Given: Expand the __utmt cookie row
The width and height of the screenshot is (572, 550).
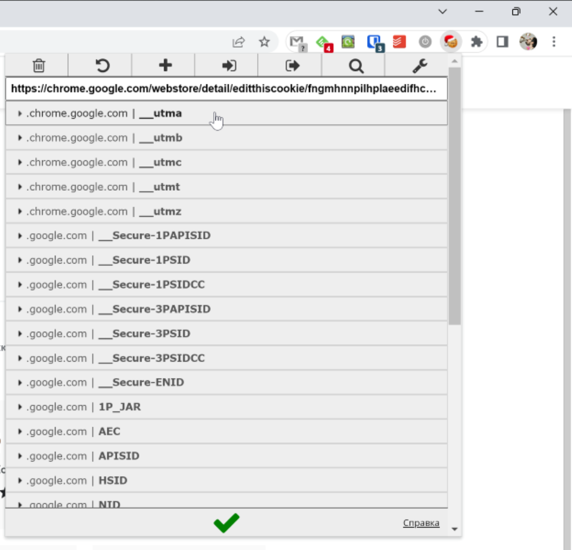Looking at the screenshot, I should [x=226, y=187].
